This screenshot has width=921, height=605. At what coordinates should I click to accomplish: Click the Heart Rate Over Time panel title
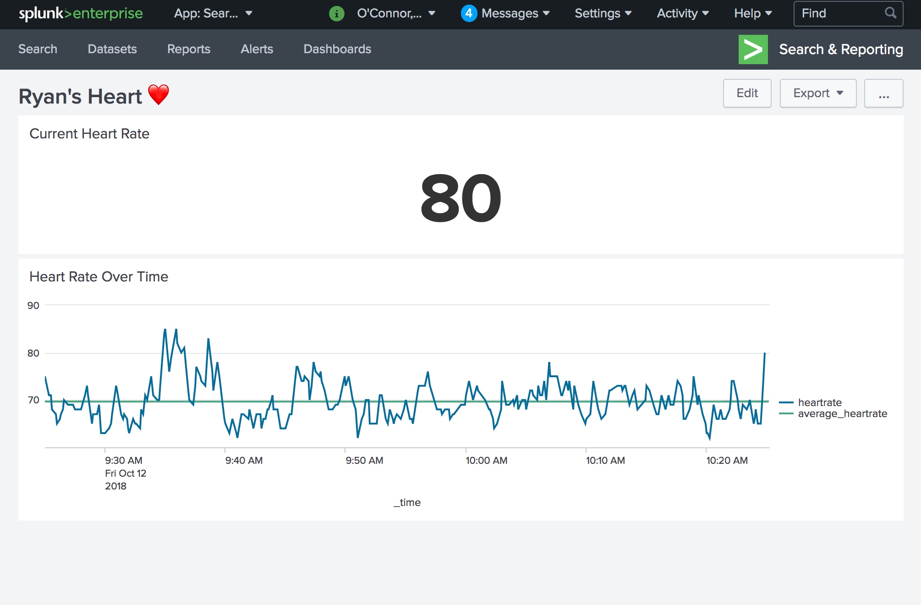click(99, 277)
